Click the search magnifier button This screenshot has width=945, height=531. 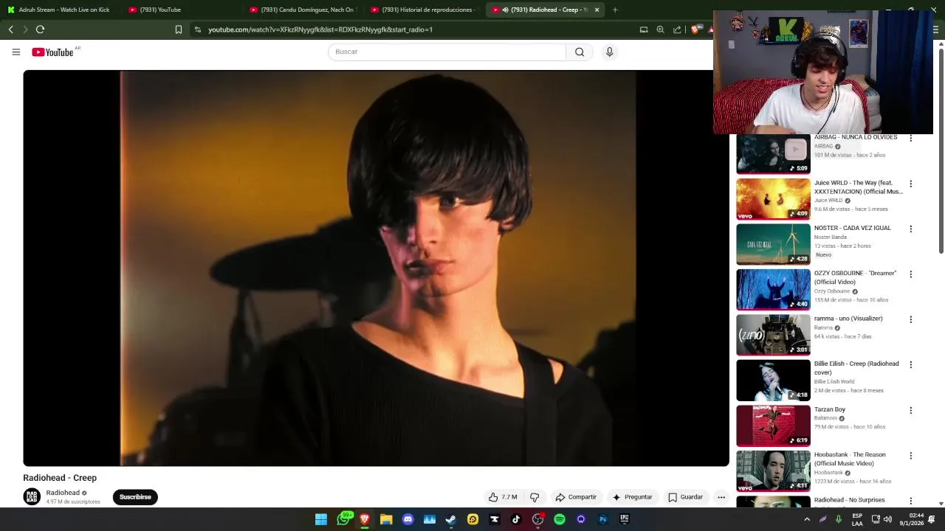(580, 52)
